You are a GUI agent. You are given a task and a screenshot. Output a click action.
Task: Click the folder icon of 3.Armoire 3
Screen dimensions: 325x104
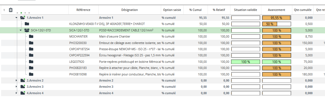click(x=23, y=86)
